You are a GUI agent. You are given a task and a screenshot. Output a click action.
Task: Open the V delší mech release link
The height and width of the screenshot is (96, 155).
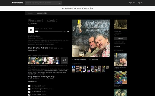click(41, 72)
